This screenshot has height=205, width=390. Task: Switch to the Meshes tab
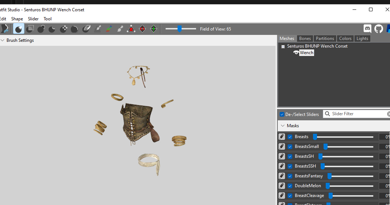(x=287, y=39)
